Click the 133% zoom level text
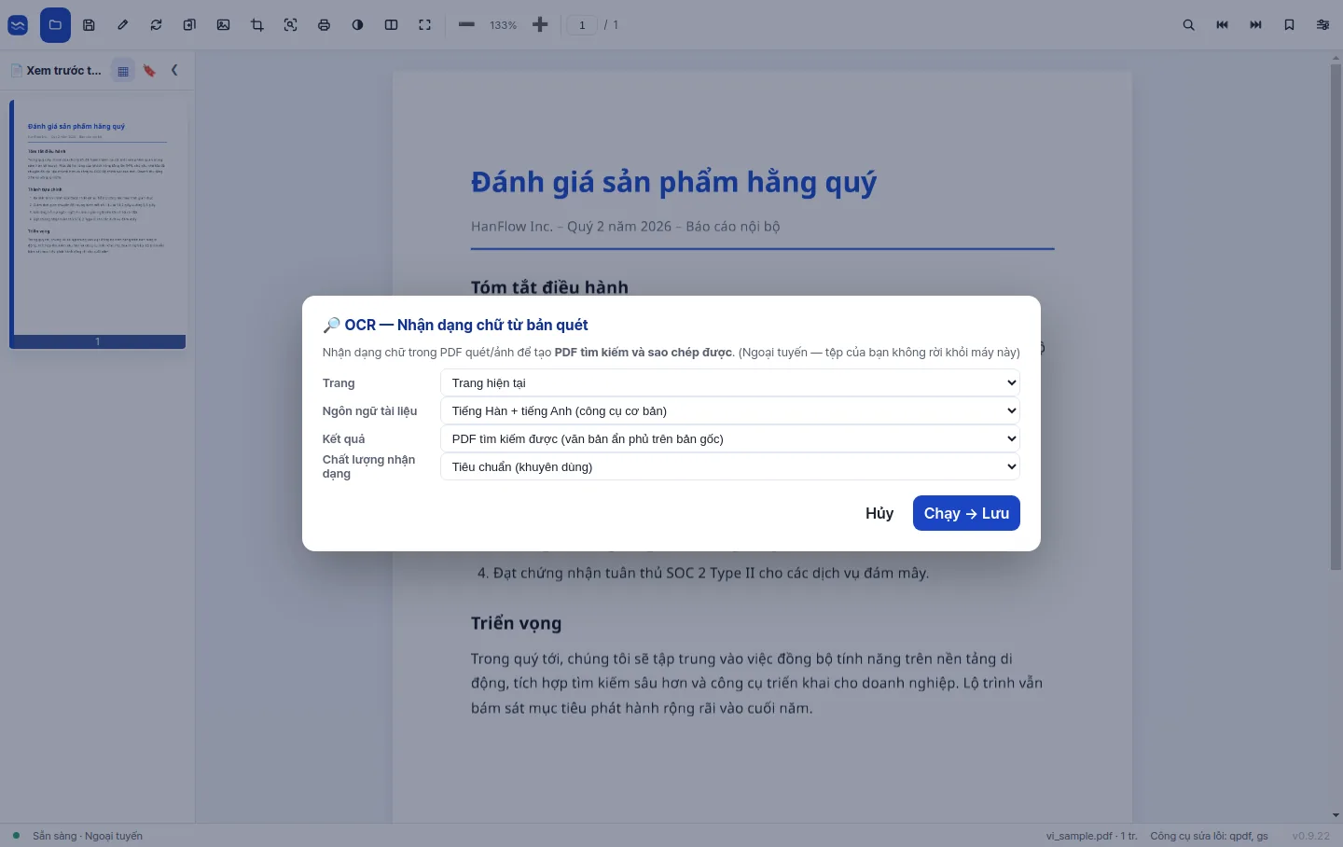The width and height of the screenshot is (1343, 847). 503,25
